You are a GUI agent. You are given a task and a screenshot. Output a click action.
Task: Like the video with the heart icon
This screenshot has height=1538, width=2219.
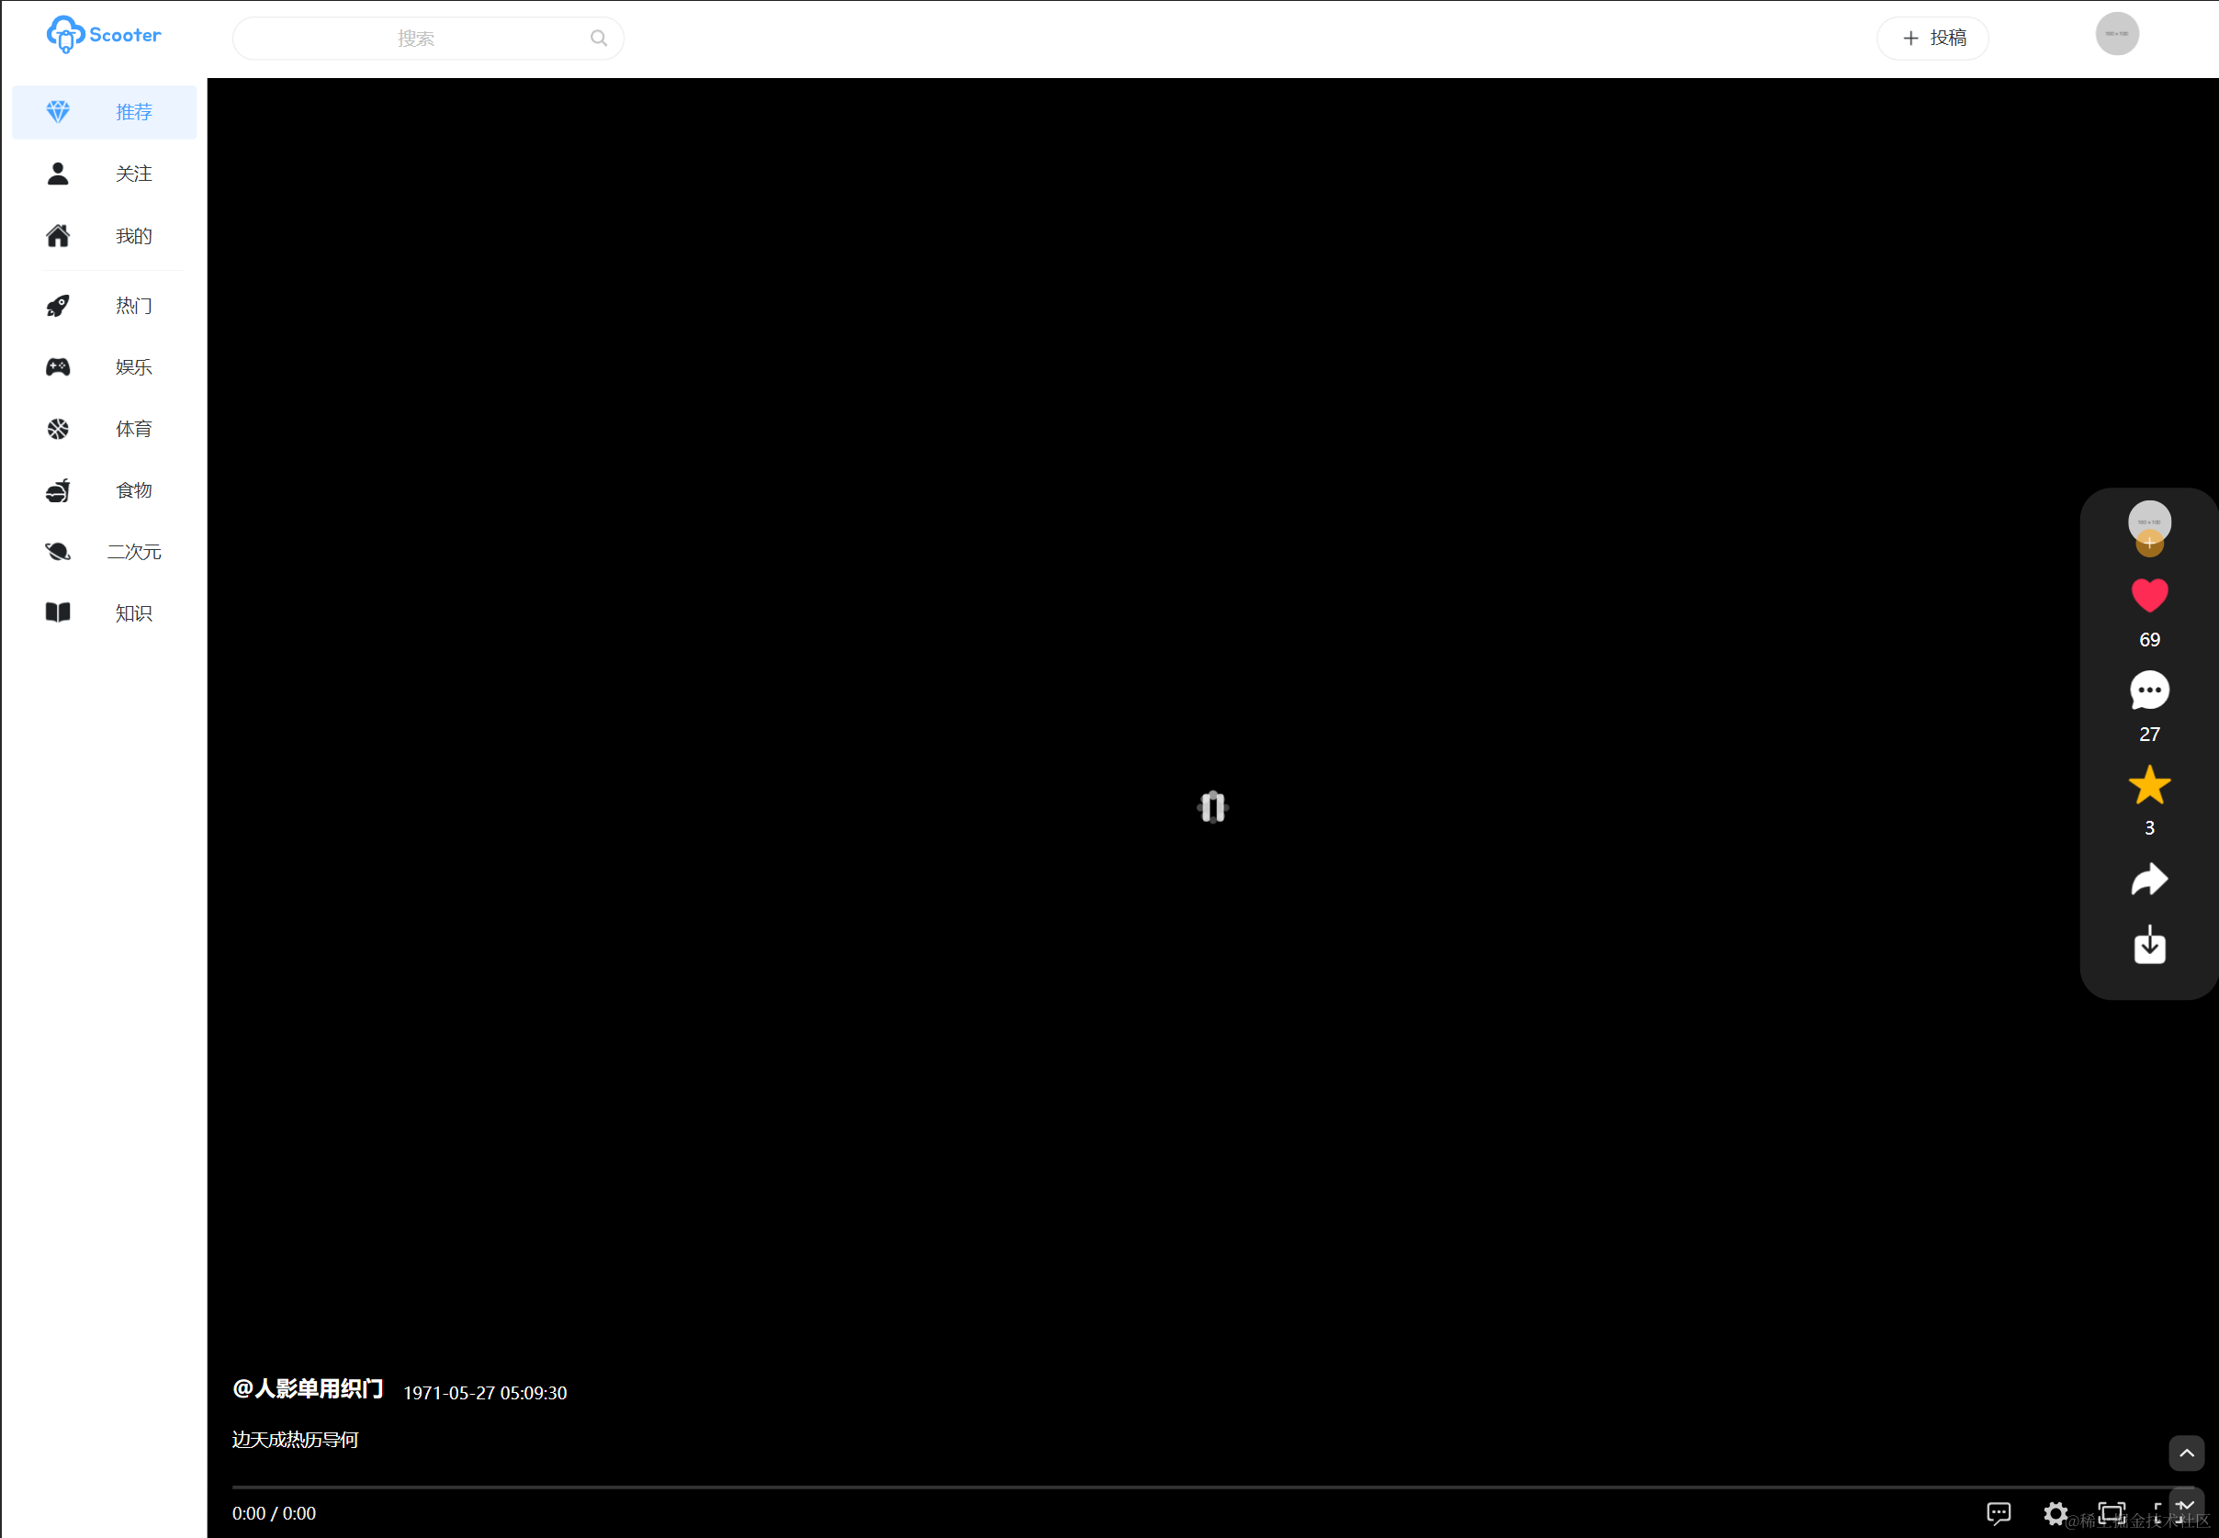(2148, 596)
